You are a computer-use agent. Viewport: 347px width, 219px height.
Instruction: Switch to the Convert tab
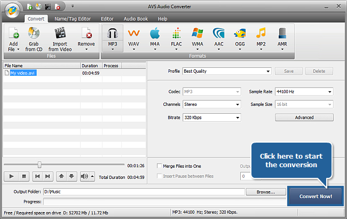[36, 19]
